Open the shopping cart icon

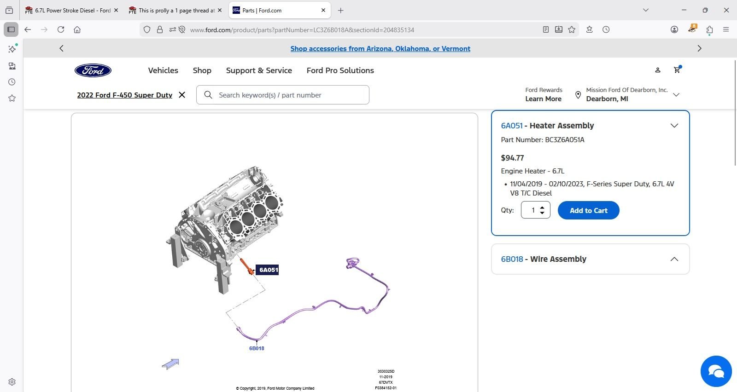click(x=677, y=70)
